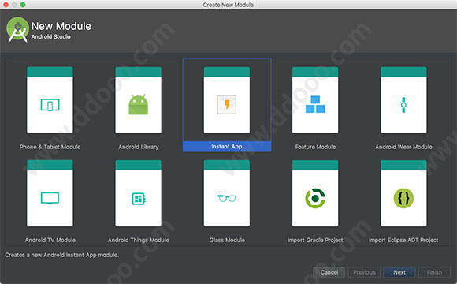
Task: Click the greyed-out Finish button
Action: point(434,272)
